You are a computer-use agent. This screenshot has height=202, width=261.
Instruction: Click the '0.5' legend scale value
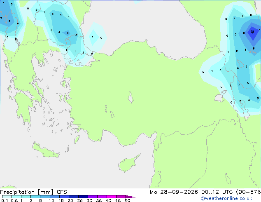pos(14,200)
